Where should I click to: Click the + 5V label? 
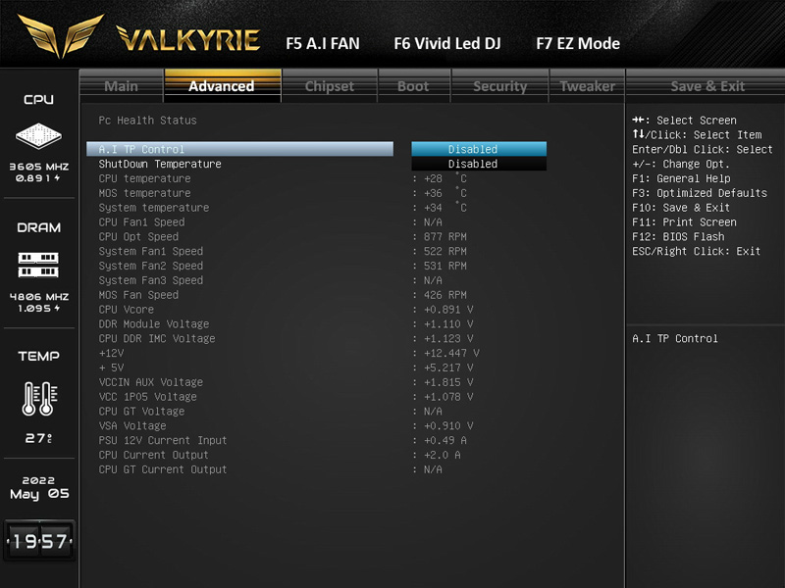coord(111,367)
